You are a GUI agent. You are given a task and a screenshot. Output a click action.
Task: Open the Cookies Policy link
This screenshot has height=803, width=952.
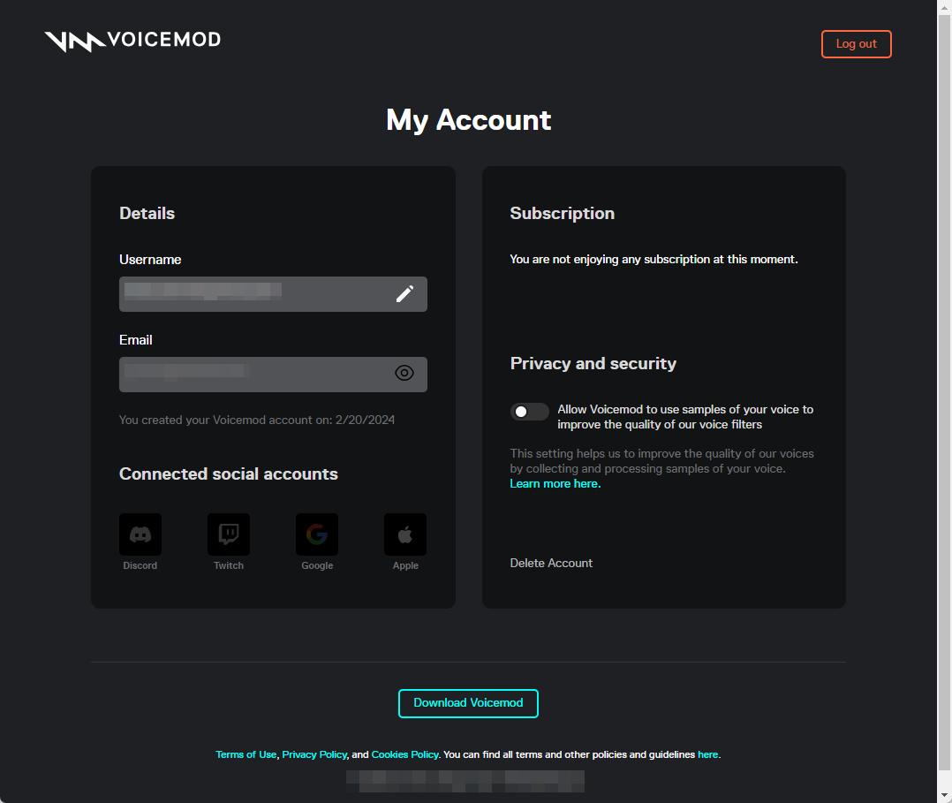pos(405,754)
